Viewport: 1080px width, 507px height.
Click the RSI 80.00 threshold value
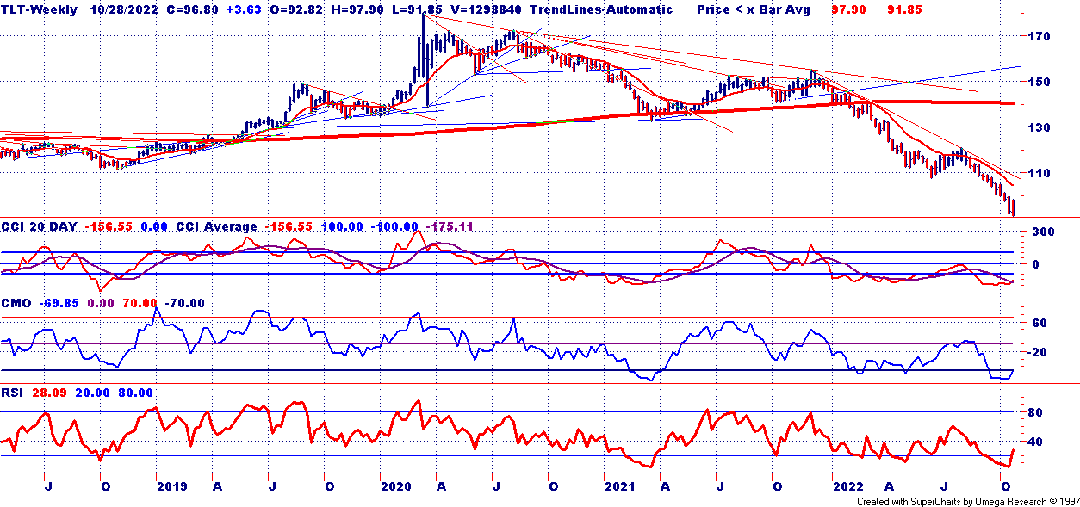[x=135, y=393]
